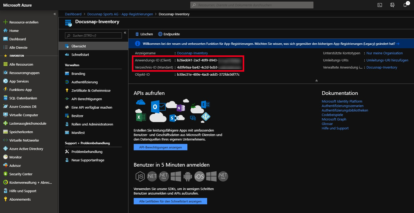The image size is (414, 213).
Task: Open Glossar documentation link
Action: click(x=327, y=124)
